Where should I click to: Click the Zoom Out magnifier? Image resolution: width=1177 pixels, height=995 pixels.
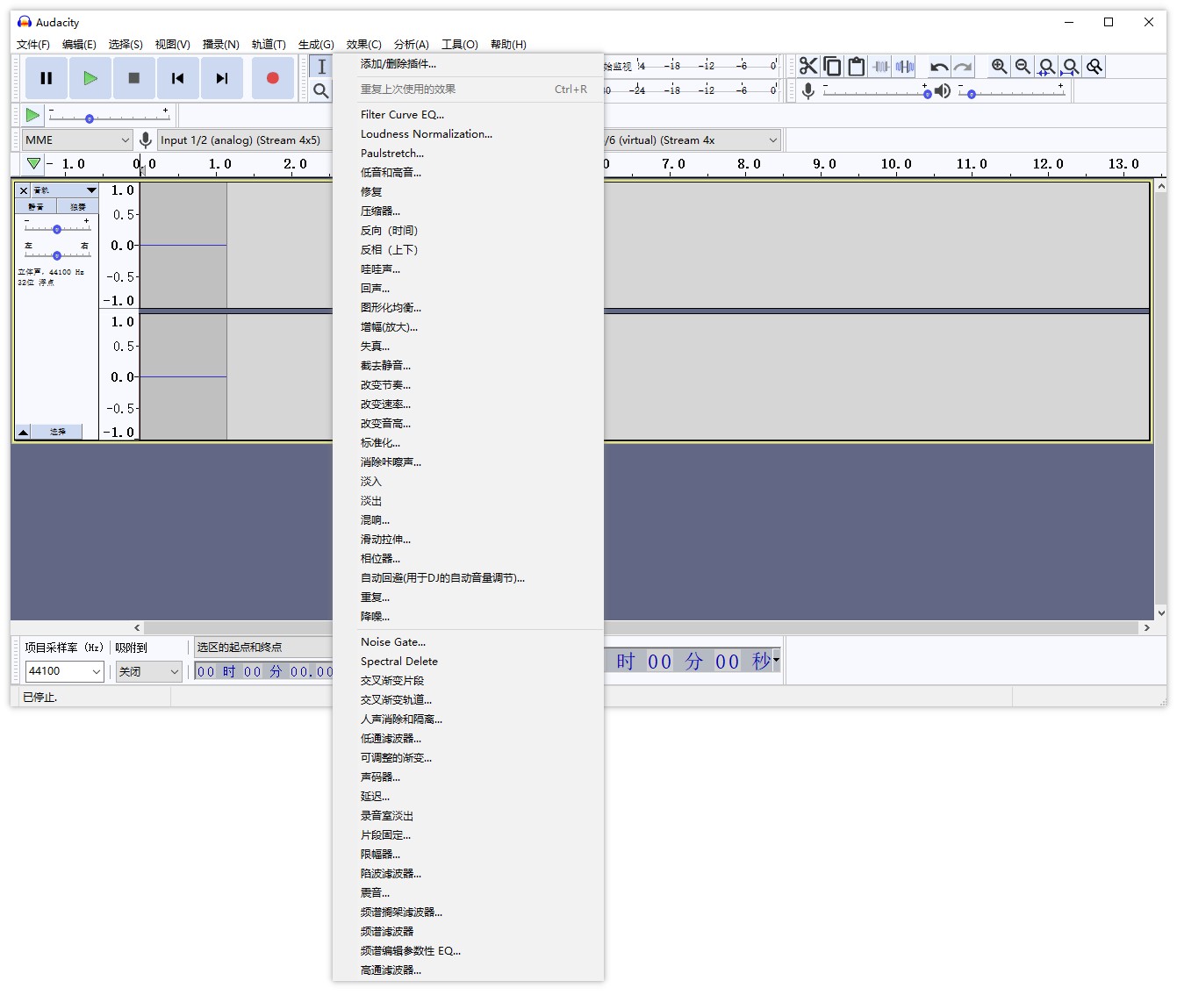[1023, 67]
